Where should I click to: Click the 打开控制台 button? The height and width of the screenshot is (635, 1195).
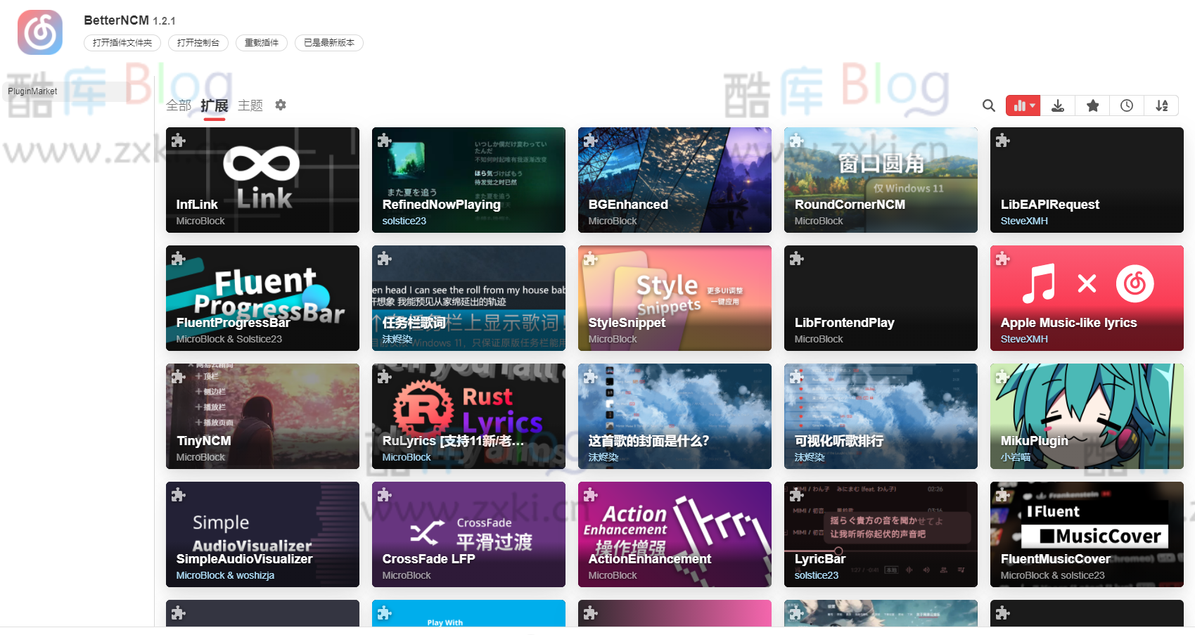pyautogui.click(x=198, y=43)
